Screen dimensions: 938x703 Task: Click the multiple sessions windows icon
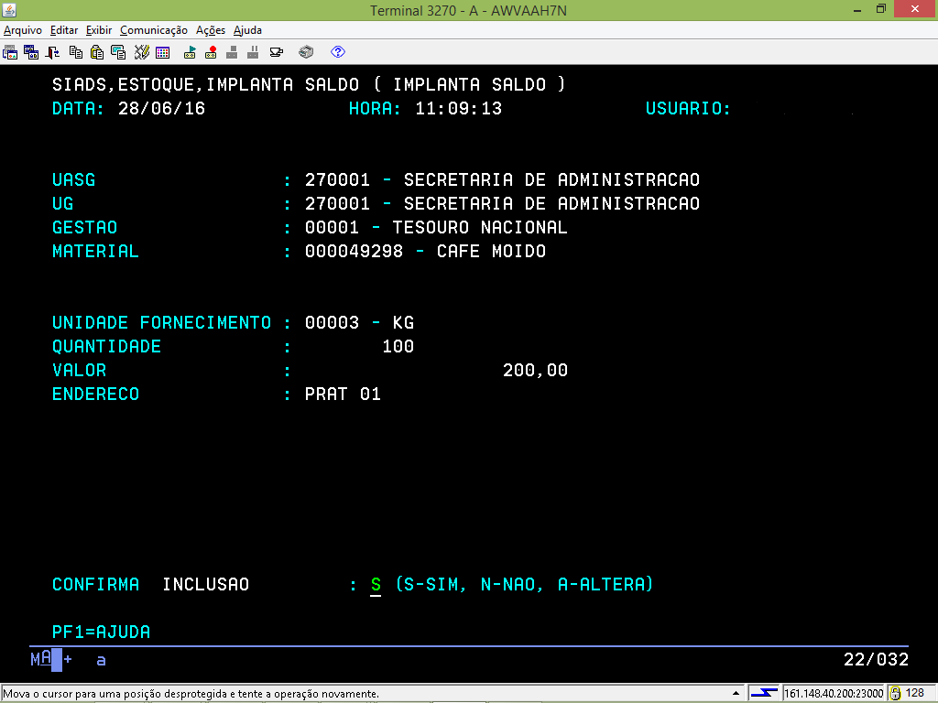[x=31, y=52]
